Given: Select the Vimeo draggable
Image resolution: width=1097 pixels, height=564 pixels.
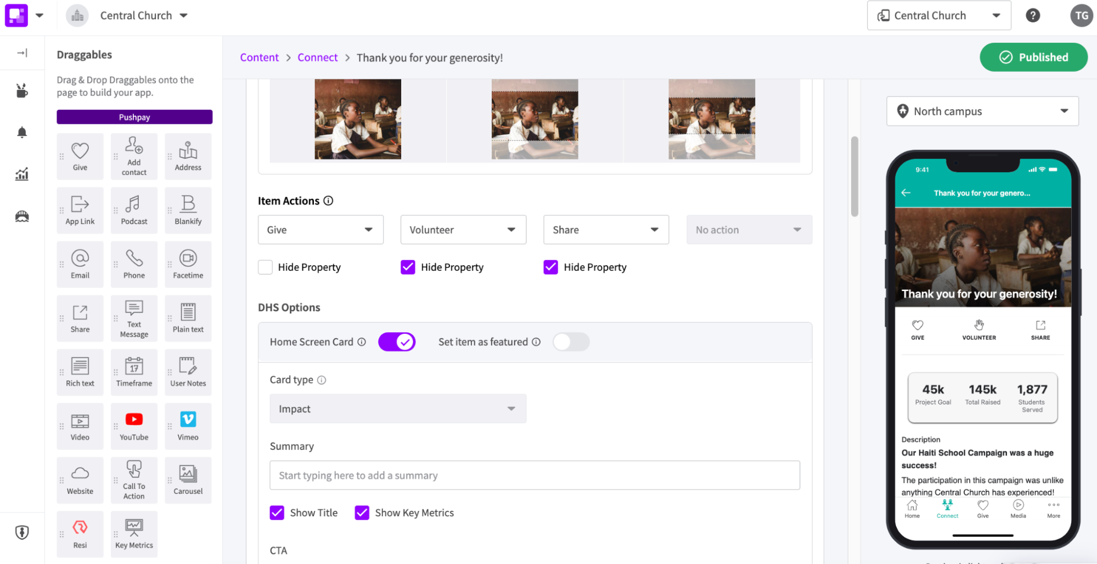Looking at the screenshot, I should coord(188,426).
